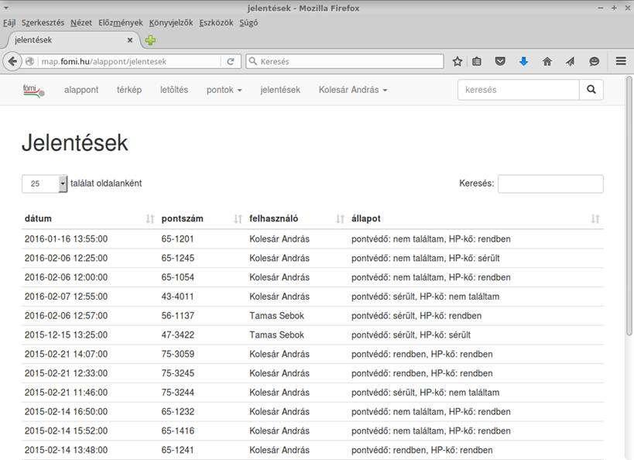The height and width of the screenshot is (460, 634).
Task: Click status 'pontvédő: sérült, HP-kő: sérült'
Action: pos(411,335)
